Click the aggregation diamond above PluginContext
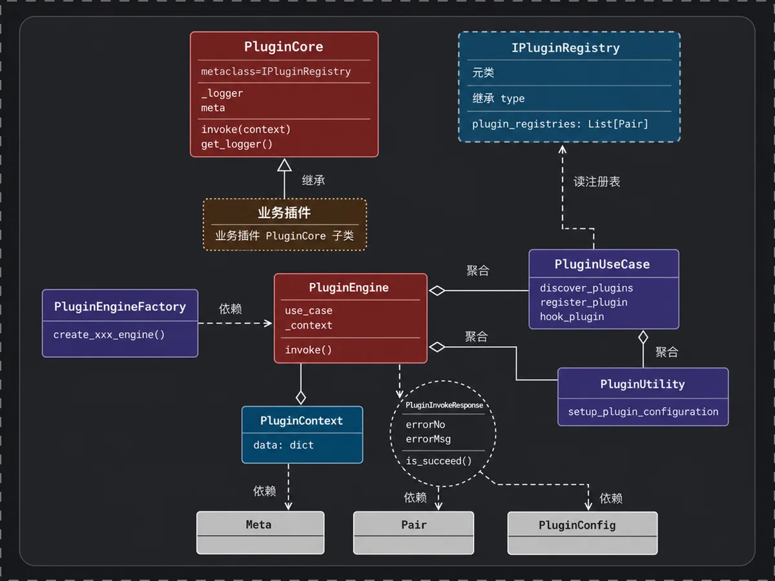Image resolution: width=775 pixels, height=581 pixels. (300, 397)
